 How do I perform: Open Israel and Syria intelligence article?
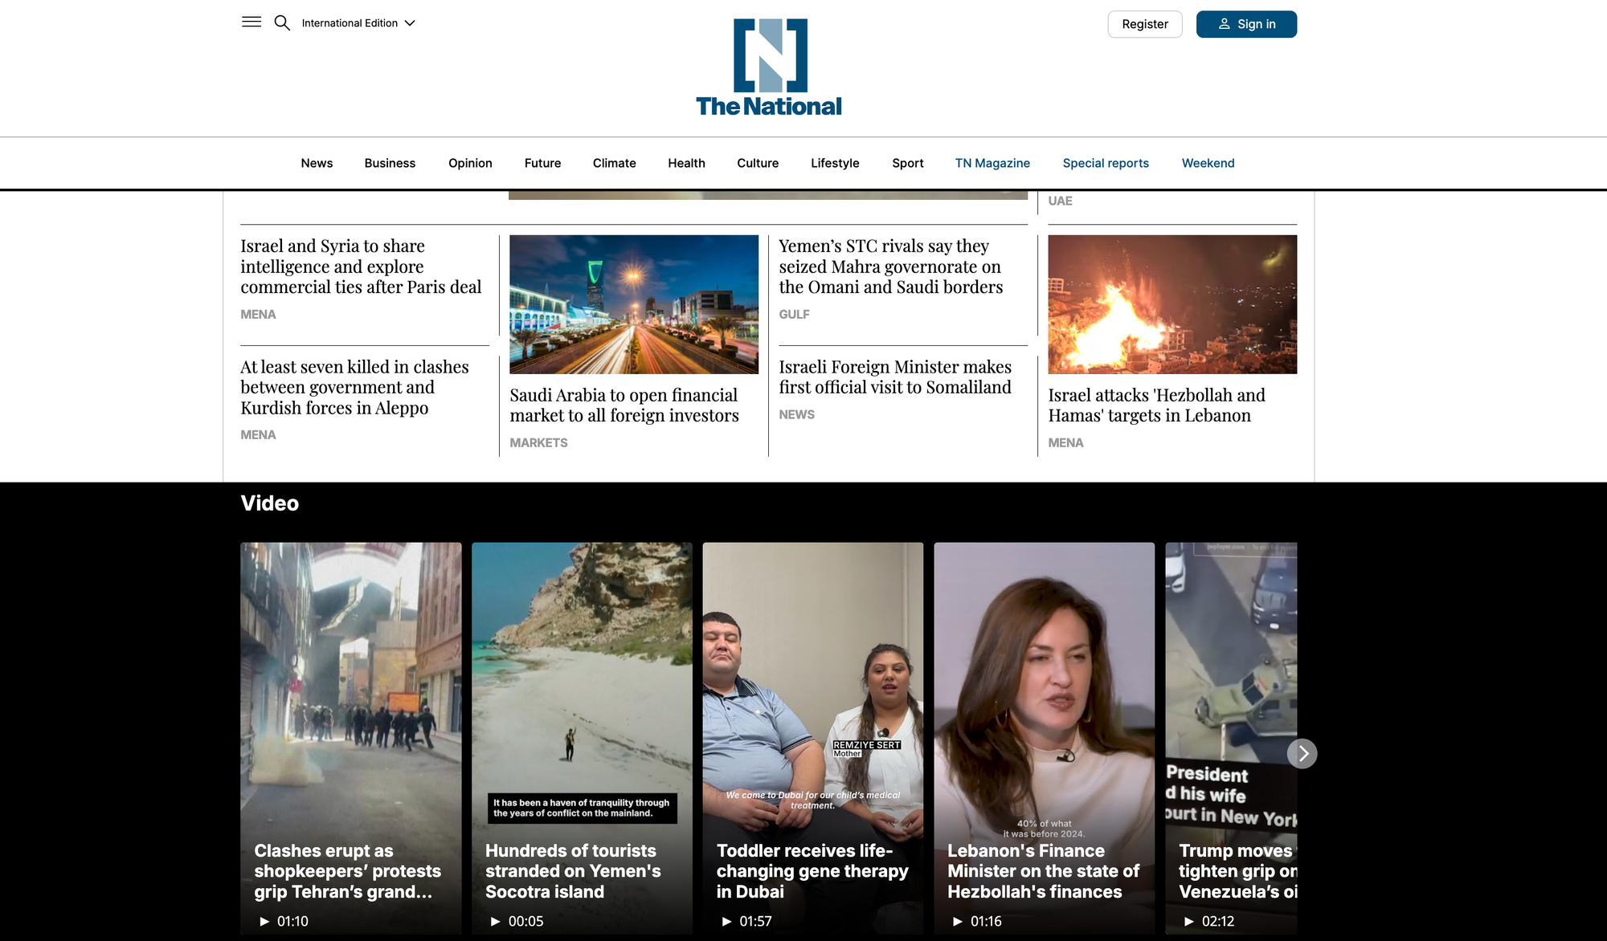pos(361,267)
